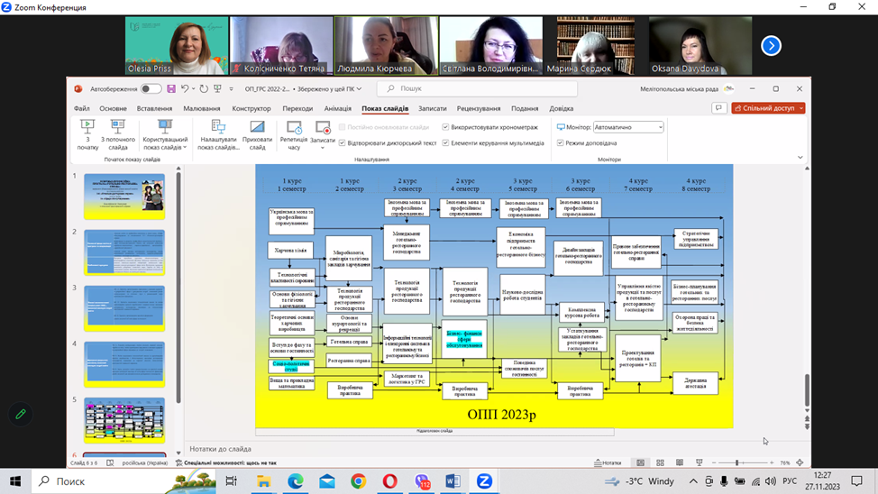878x494 pixels.
Task: Open the Monitor dropdown set to 'Автоматично'
Action: tap(627, 128)
